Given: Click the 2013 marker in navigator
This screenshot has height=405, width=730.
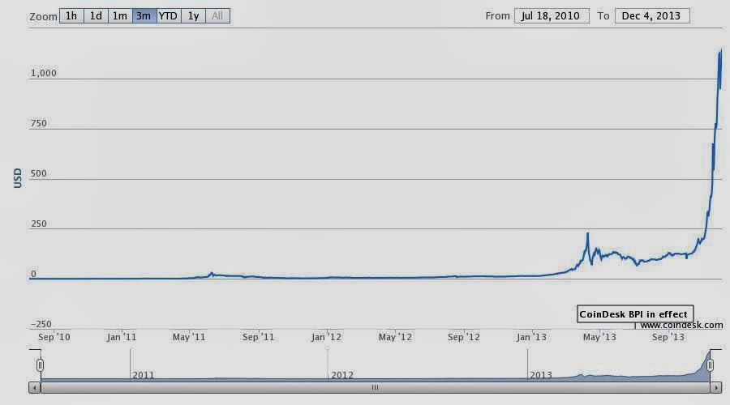Looking at the screenshot, I should 540,375.
